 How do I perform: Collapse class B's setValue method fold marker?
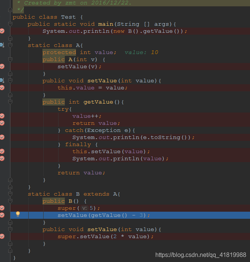[10, 229]
